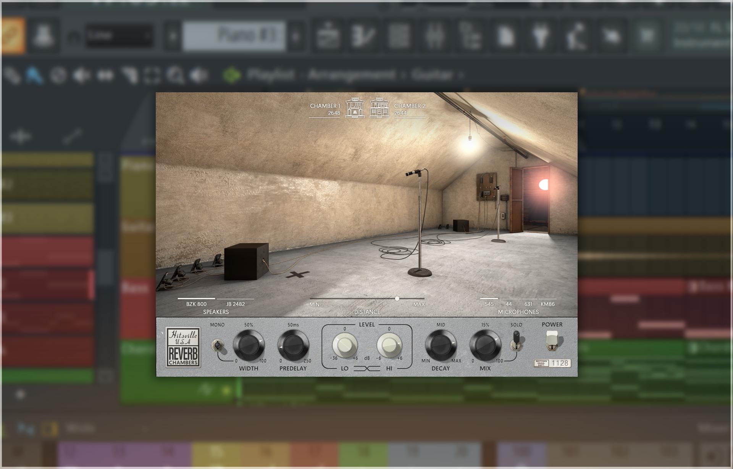Select the Chamber 1 building icon
Image resolution: width=733 pixels, height=469 pixels.
point(355,108)
